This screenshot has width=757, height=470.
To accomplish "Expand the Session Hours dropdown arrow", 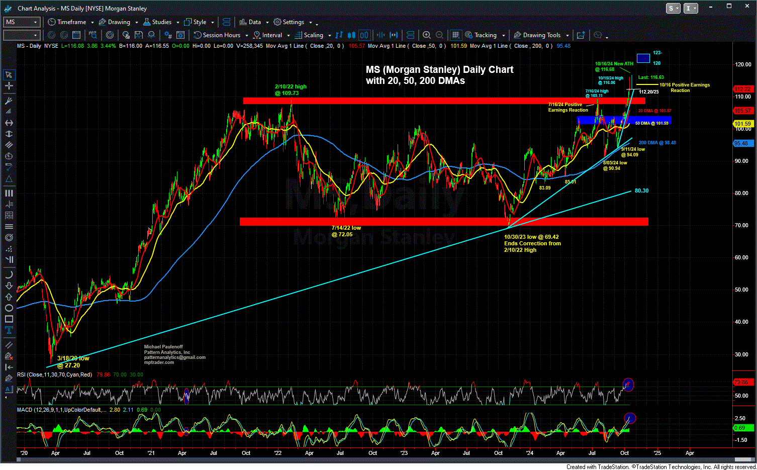I will pyautogui.click(x=246, y=36).
